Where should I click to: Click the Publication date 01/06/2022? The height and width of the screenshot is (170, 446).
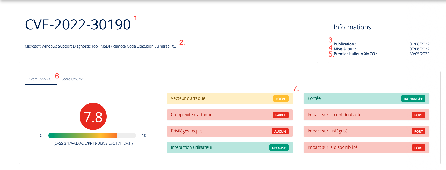[419, 44]
